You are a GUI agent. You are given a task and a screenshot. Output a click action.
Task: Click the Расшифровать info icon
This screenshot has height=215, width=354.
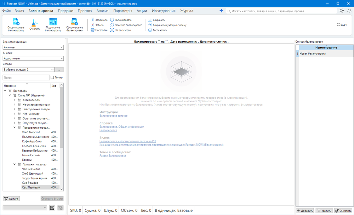[112, 20]
